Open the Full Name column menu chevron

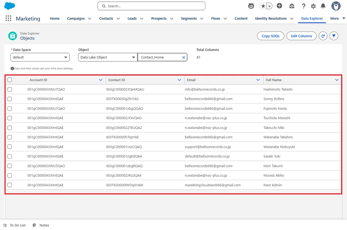(337, 80)
